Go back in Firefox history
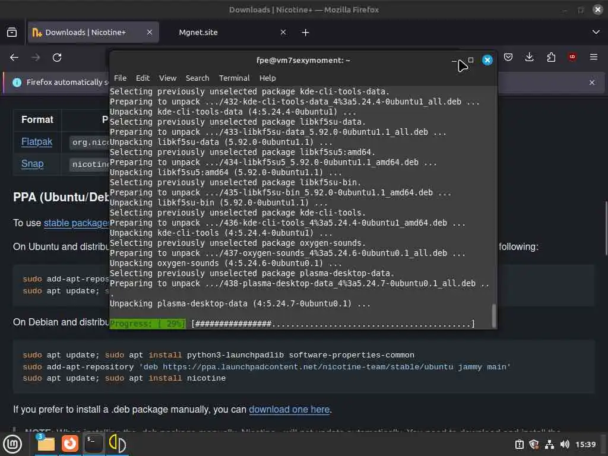Image resolution: width=608 pixels, height=456 pixels. [x=14, y=58]
